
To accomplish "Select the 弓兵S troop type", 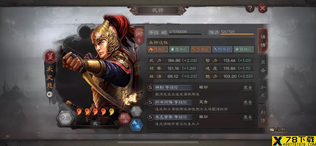I will 201,49.
